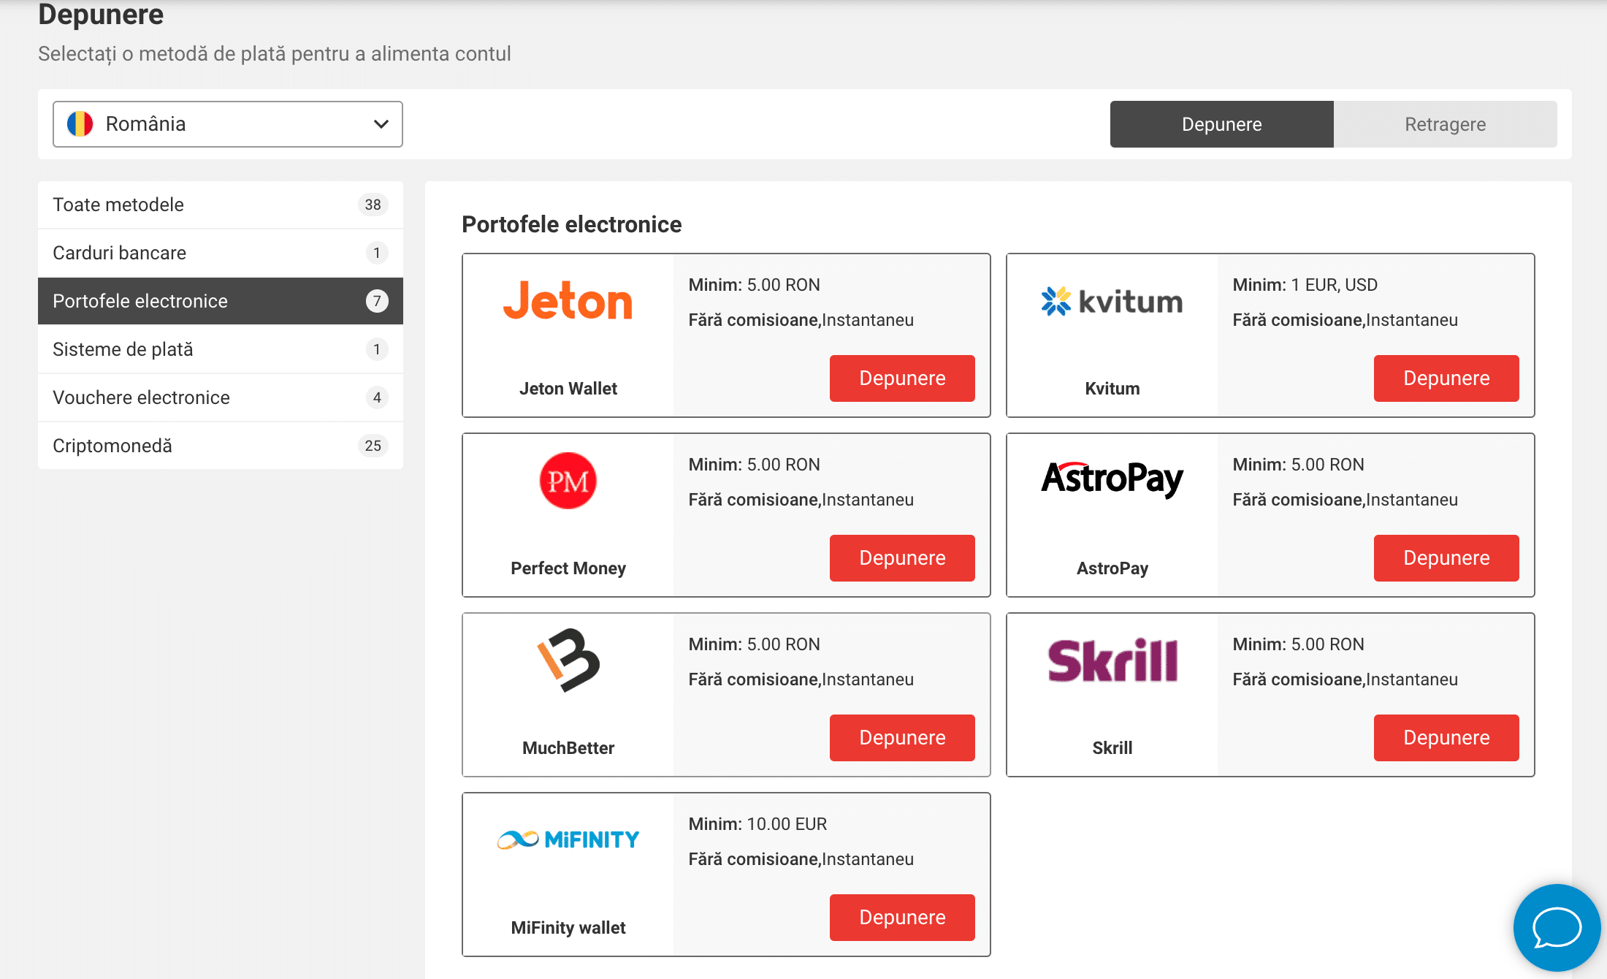Click the AstroPay logo
1607x979 pixels.
(1112, 479)
